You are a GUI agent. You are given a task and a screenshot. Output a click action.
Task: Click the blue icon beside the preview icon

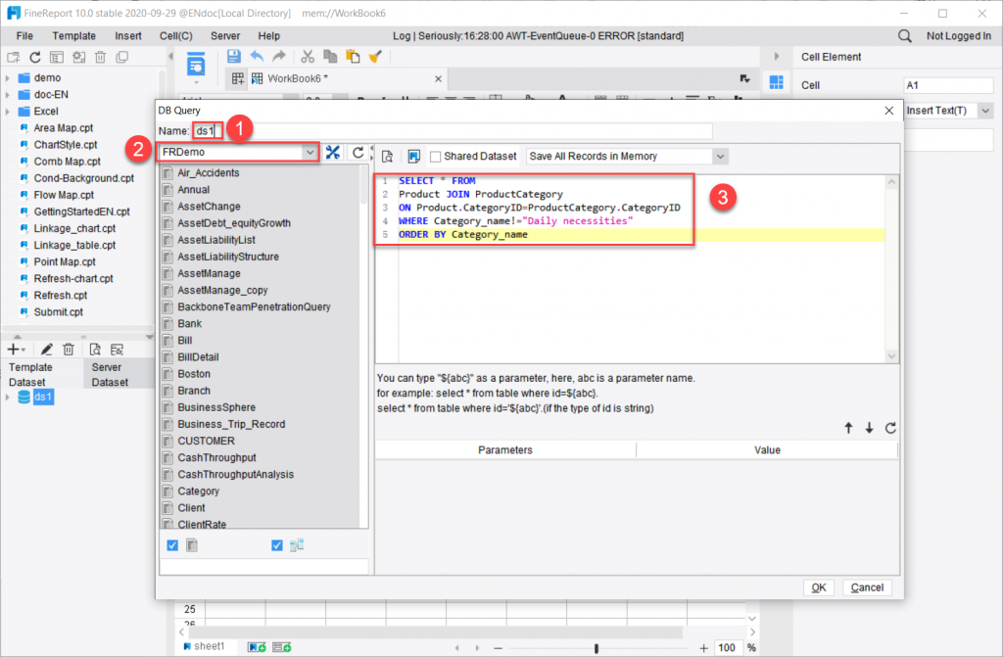(x=414, y=157)
